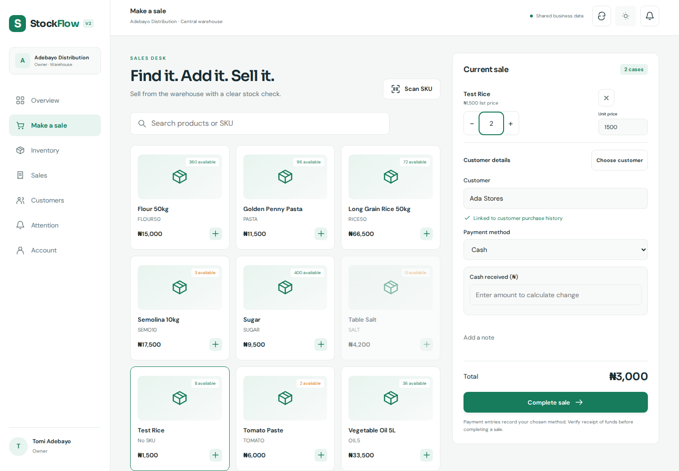Click the sync refresh icon in header

click(602, 16)
